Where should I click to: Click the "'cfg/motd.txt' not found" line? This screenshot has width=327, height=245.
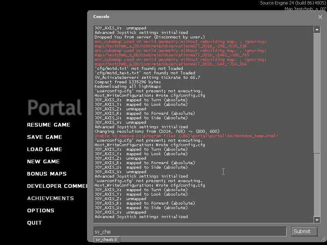click(x=139, y=69)
